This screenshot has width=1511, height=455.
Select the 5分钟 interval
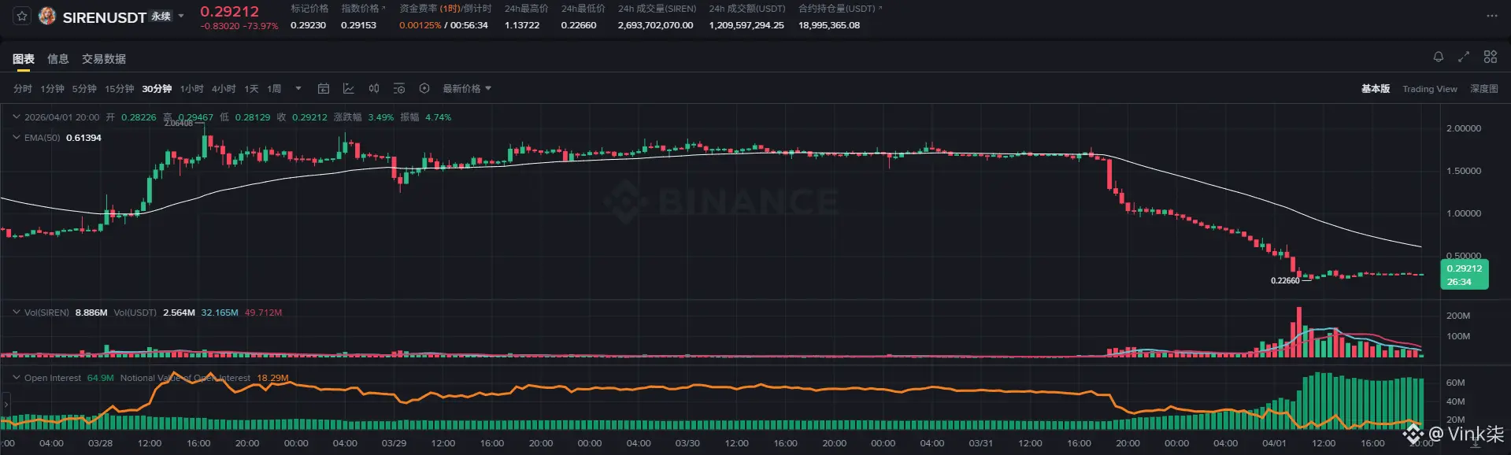pos(84,89)
